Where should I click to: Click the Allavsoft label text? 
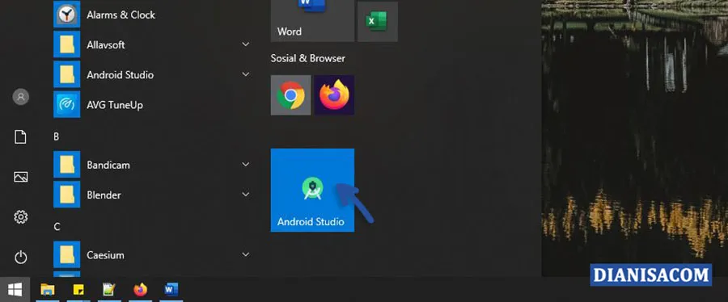pos(106,45)
